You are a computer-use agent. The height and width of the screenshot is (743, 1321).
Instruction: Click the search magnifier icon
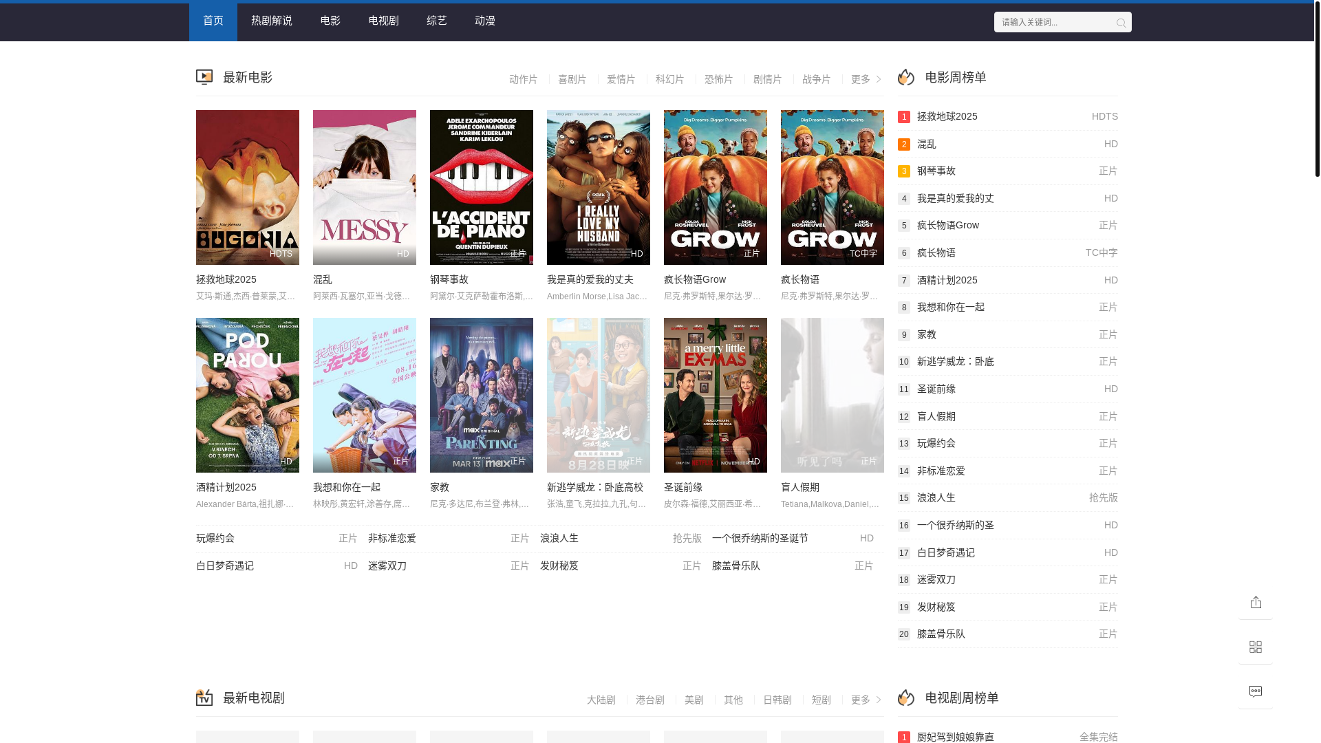pos(1121,23)
